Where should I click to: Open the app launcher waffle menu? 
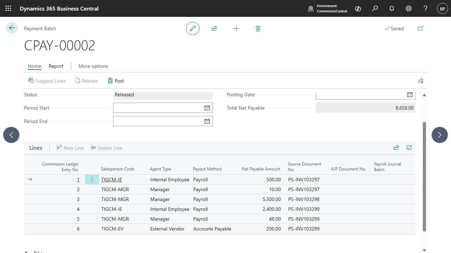tap(8, 8)
